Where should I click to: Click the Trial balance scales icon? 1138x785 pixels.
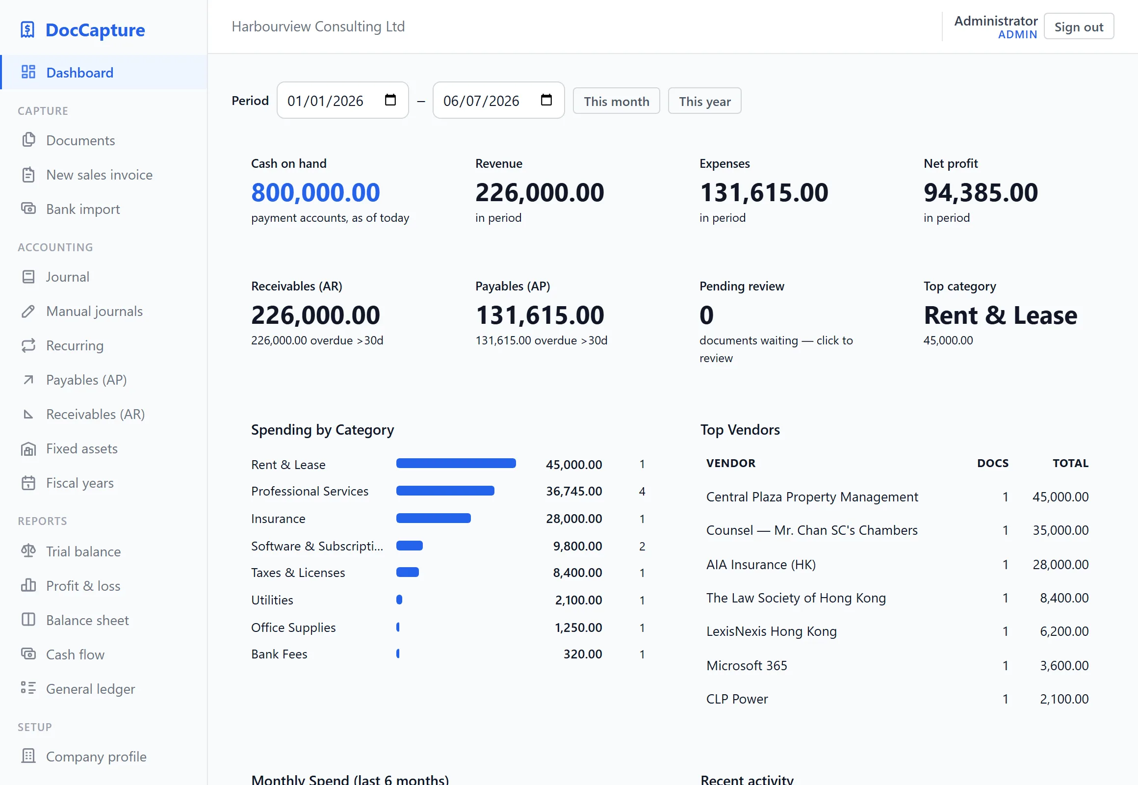point(28,551)
